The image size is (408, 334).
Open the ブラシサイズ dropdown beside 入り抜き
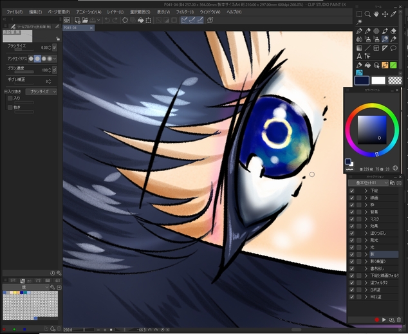[x=41, y=91]
